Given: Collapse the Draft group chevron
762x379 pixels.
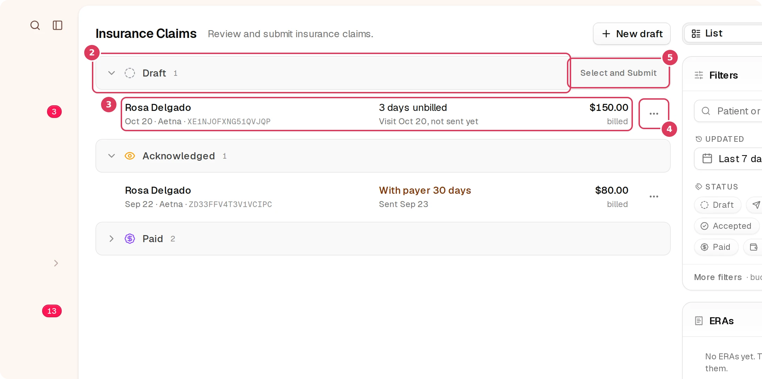Looking at the screenshot, I should point(112,73).
